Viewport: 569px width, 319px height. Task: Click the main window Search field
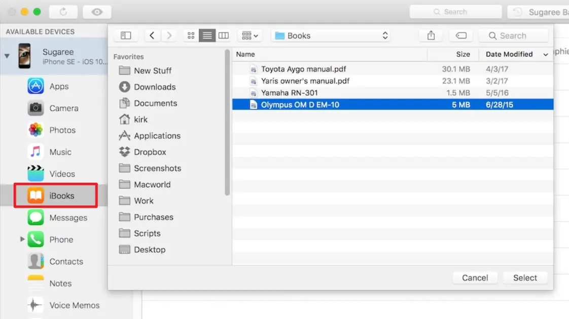pos(456,12)
